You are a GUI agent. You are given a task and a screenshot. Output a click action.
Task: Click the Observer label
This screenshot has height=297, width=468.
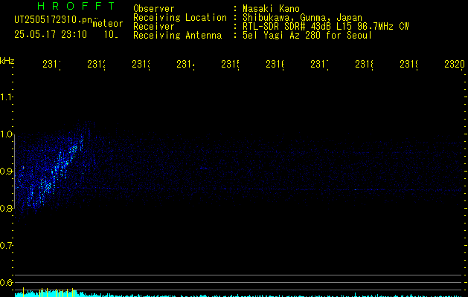pyautogui.click(x=154, y=9)
